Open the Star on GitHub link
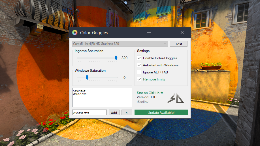 click(150, 93)
